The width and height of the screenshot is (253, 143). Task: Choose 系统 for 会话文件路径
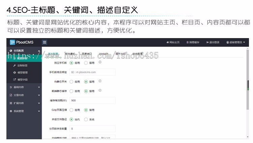pyautogui.click(x=86, y=119)
